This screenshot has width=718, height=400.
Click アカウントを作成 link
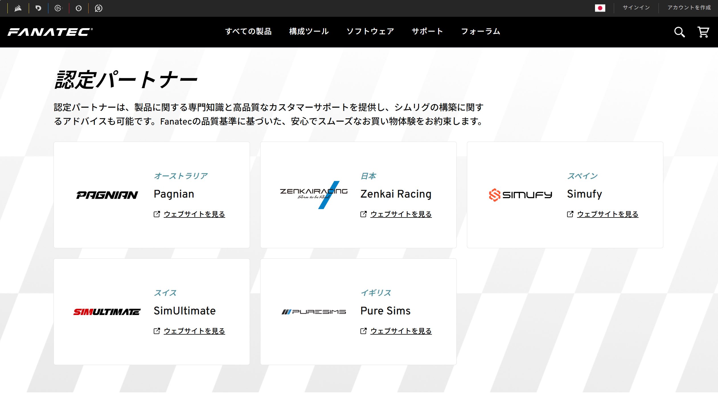pyautogui.click(x=689, y=8)
